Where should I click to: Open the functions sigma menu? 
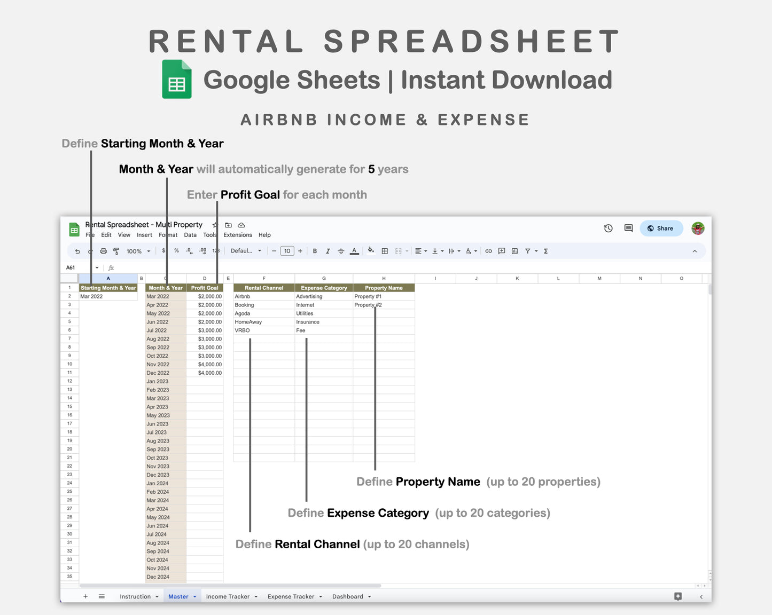point(545,250)
